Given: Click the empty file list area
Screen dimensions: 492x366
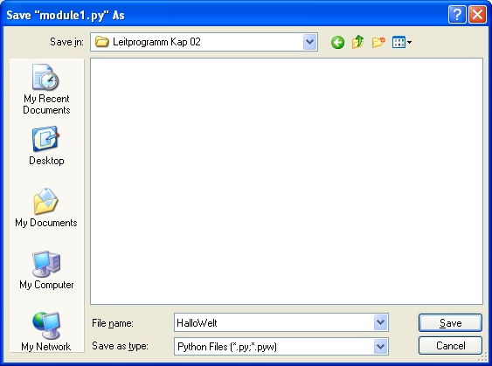Looking at the screenshot, I should click(287, 182).
